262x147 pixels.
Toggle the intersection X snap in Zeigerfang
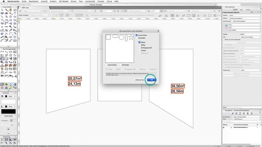[x=15, y=140]
